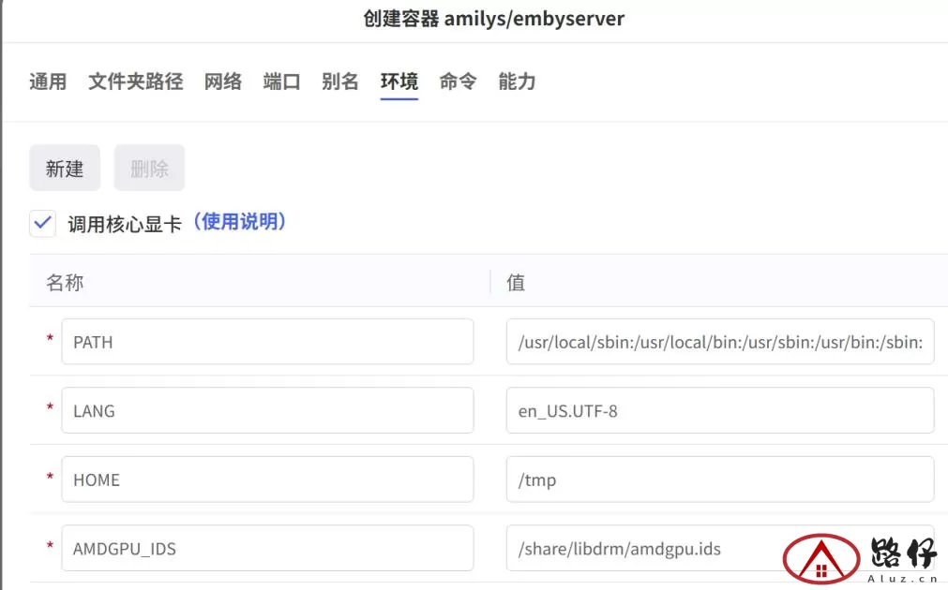Screen dimensions: 948x590
Task: Edit the PATH value field
Action: pyautogui.click(x=720, y=342)
